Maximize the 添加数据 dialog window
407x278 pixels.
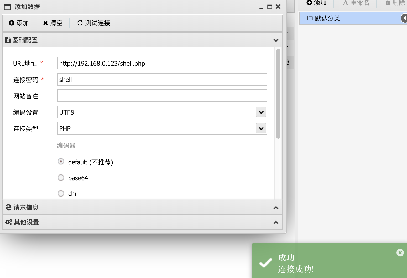coord(270,7)
